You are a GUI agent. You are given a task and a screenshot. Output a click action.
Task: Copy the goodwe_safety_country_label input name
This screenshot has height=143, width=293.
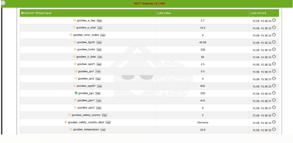pyautogui.click(x=108, y=122)
